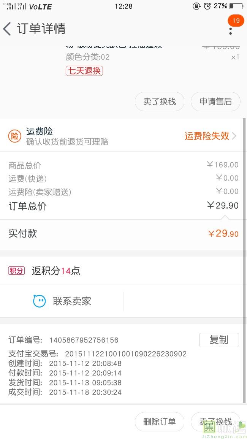
Task: Tap the order number 1405867952756156
Action: pos(84,340)
